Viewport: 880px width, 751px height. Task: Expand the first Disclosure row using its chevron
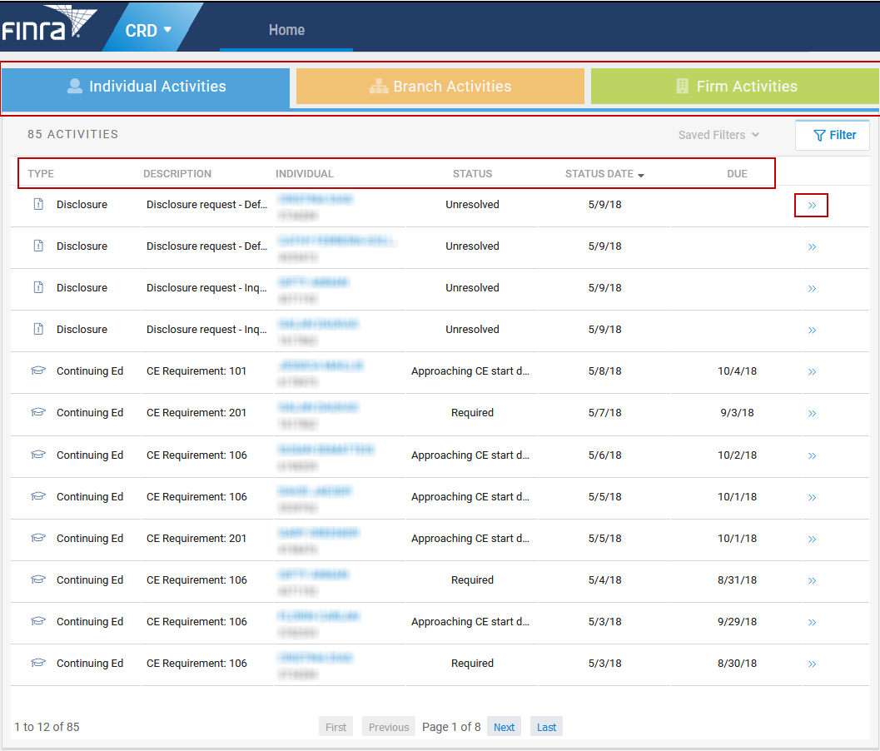click(x=811, y=205)
